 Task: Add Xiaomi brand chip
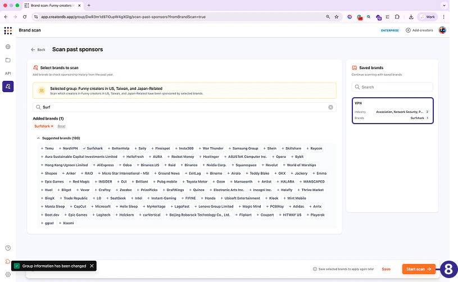click(x=66, y=223)
